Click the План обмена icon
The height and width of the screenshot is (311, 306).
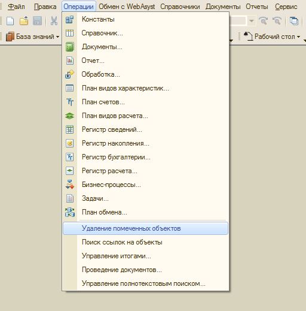click(x=70, y=212)
